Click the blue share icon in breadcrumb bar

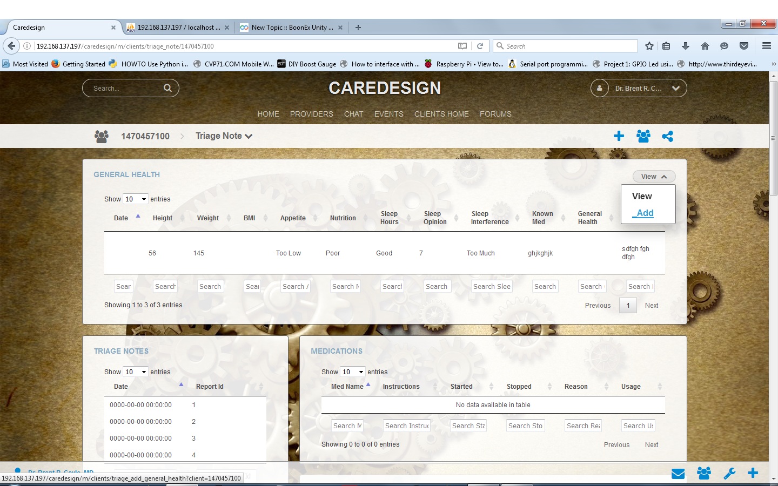(667, 136)
